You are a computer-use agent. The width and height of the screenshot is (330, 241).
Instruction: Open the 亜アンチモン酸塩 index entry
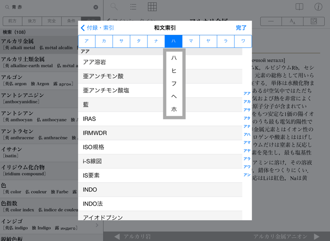click(x=106, y=90)
